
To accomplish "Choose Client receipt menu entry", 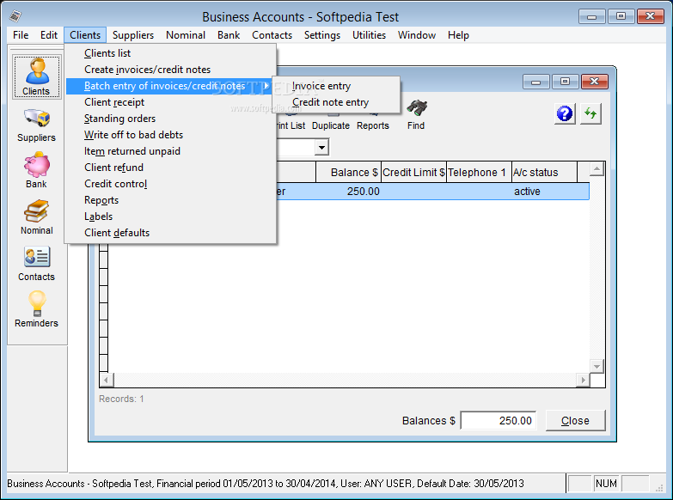I will (x=171, y=102).
